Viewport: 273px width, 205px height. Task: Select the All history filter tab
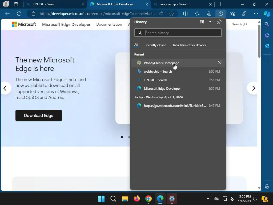tap(136, 45)
